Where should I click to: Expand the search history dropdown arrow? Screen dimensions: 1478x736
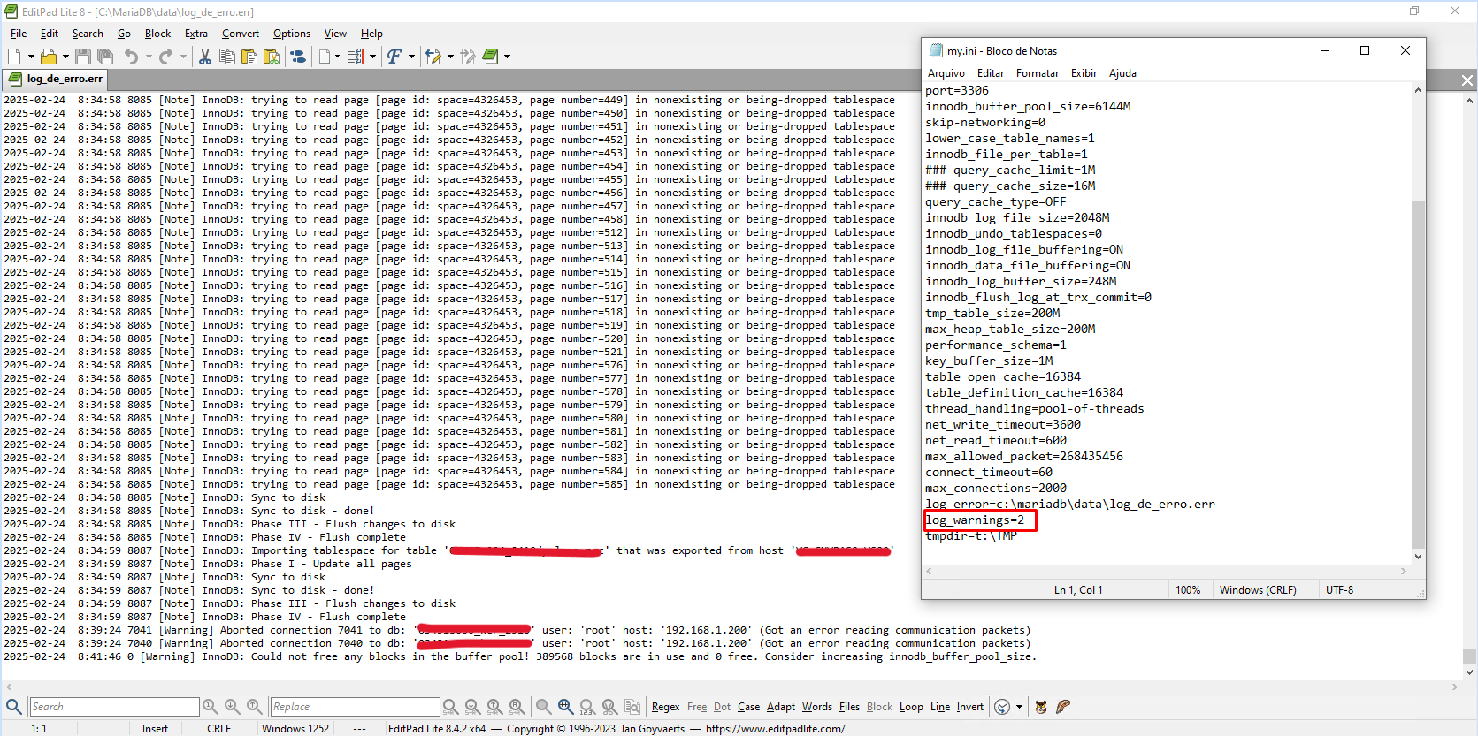tap(1019, 707)
